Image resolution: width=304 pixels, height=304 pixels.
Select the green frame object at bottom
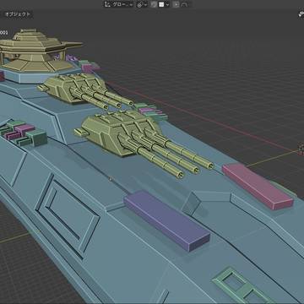(x=242, y=285)
